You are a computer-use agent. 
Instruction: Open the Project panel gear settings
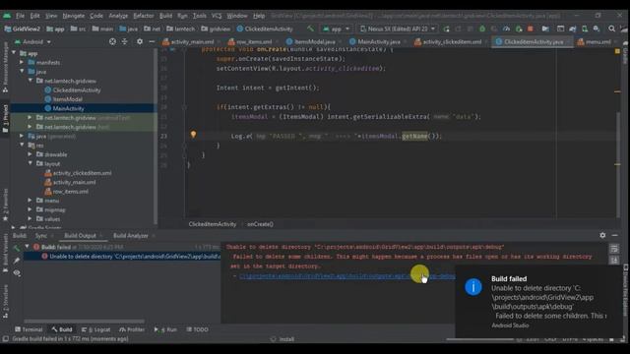140,41
